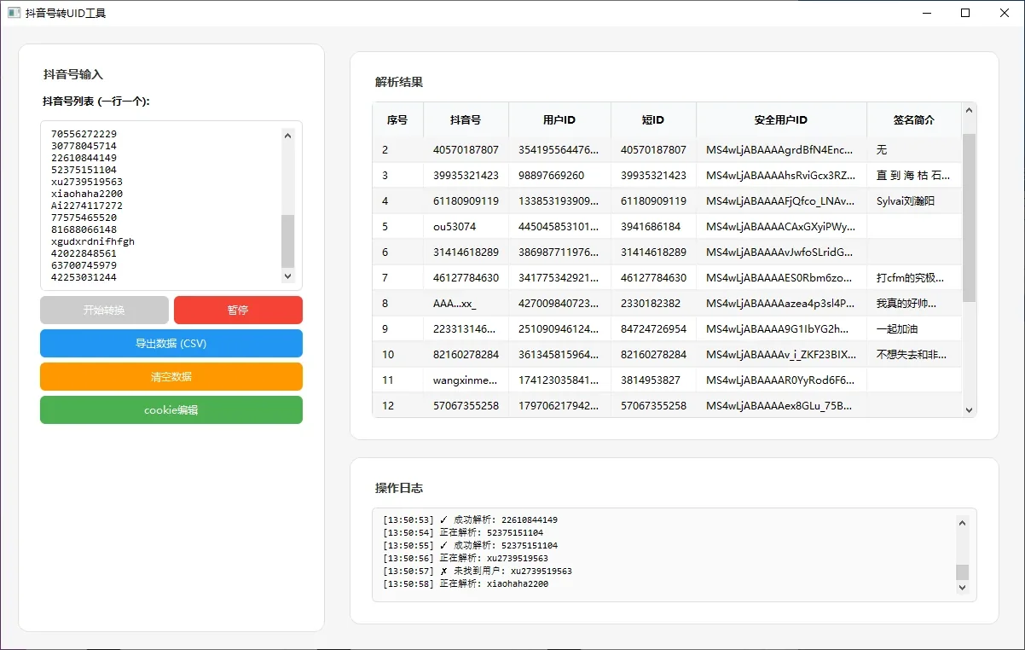Screen dimensions: 1025x650
Task: Open the cookie编辑 editor
Action: [x=171, y=409]
